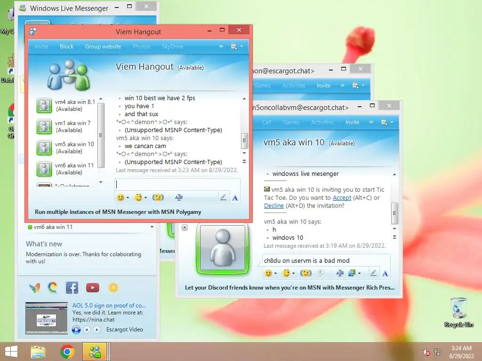This screenshot has width=482, height=361.
Task: Open winks dropdown arrow in vm5 chat
Action: coord(294,273)
